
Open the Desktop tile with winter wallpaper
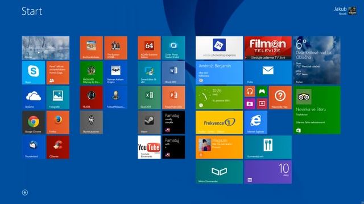tap(45, 48)
